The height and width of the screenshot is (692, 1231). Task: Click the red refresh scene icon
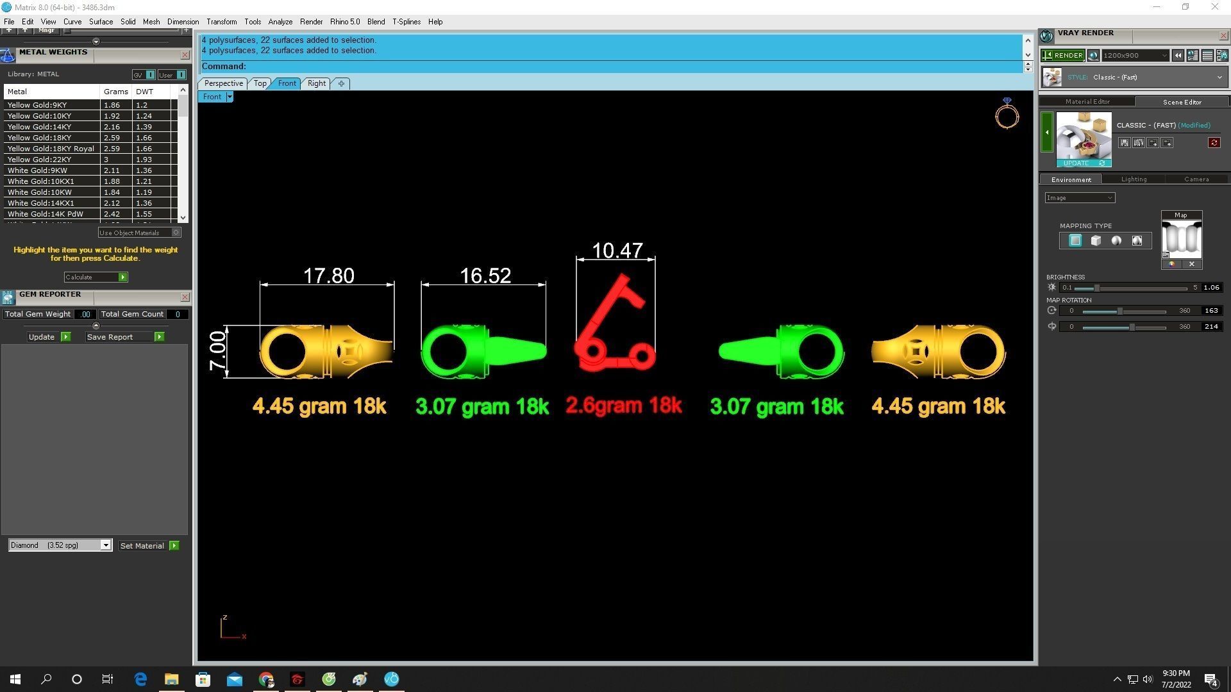click(1214, 143)
